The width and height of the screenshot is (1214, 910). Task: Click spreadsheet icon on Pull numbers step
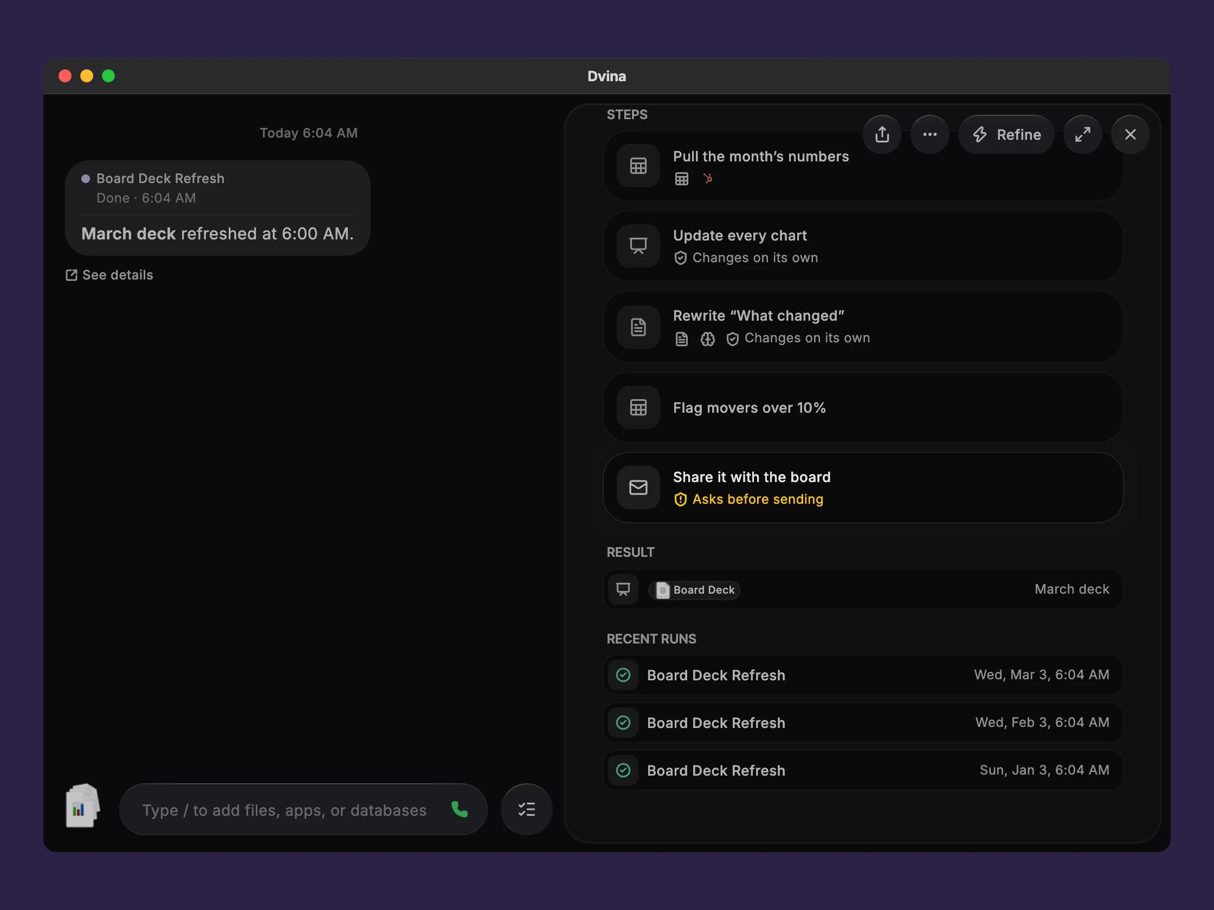[638, 166]
